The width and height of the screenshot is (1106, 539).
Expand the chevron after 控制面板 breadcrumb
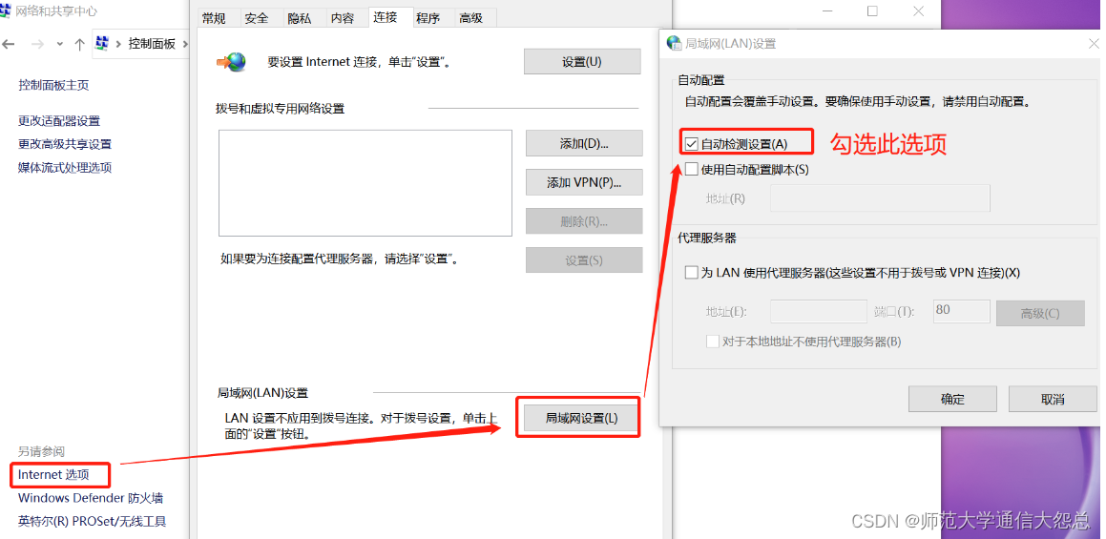pos(185,44)
